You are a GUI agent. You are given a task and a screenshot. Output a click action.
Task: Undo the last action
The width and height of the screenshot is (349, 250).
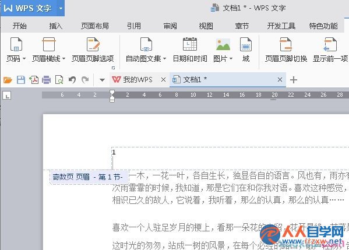click(72, 80)
